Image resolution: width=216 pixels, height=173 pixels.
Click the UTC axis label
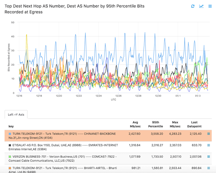114,100
